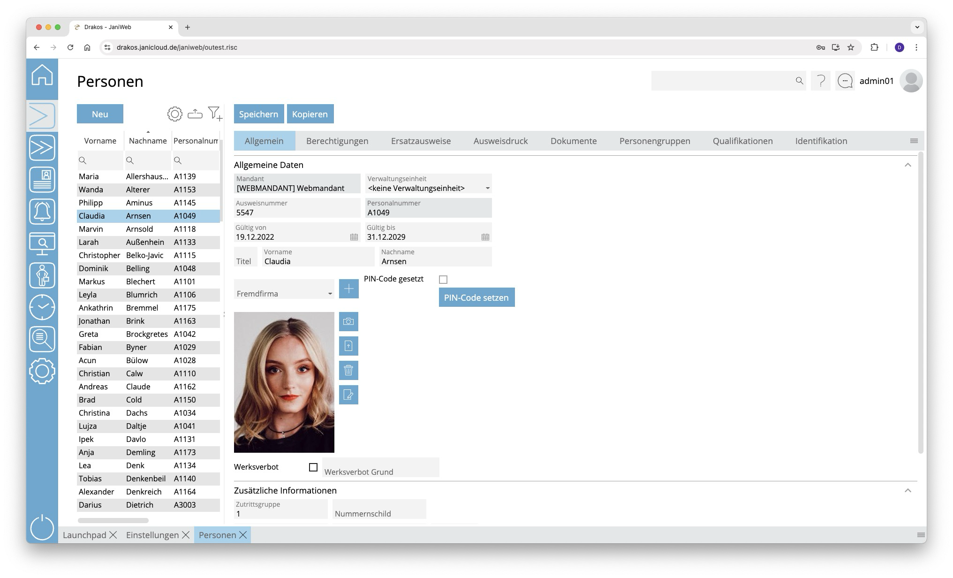
Task: Open the Verwaltungseinheit dropdown
Action: point(487,189)
